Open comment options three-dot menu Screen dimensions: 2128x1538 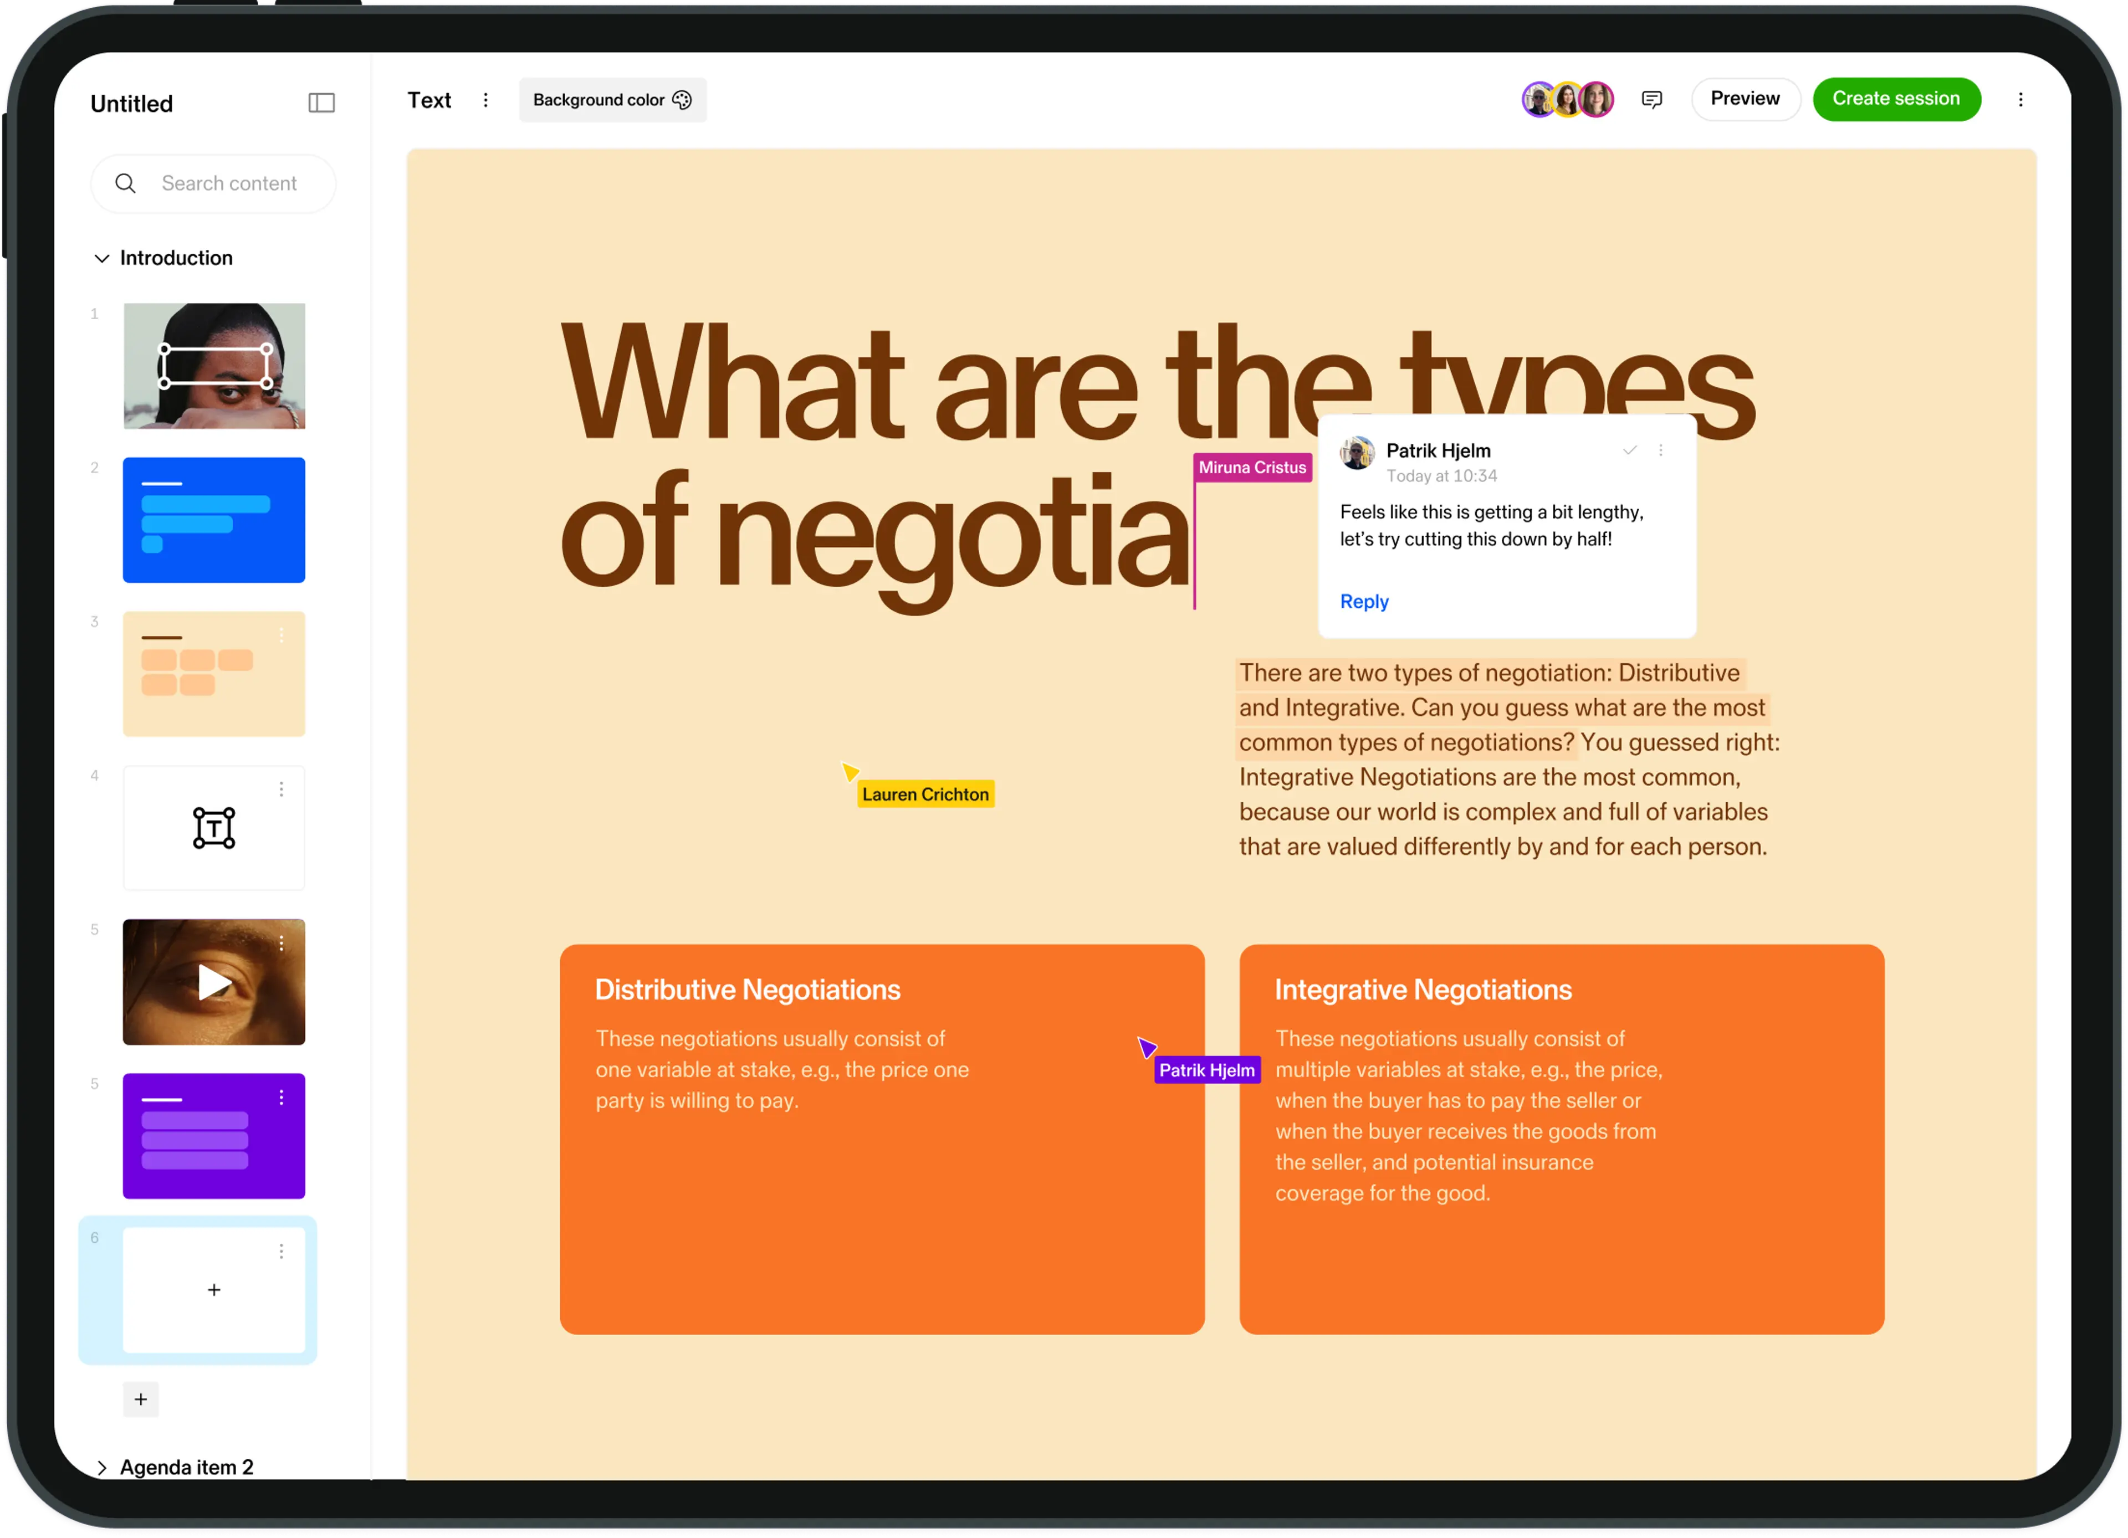click(x=1661, y=450)
